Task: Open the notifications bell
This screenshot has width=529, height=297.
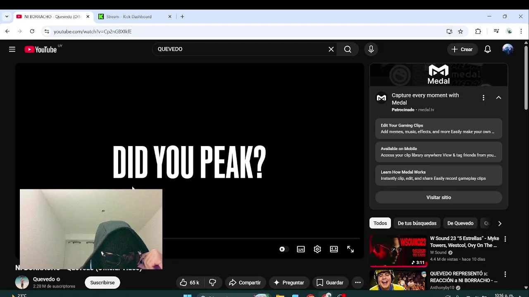Action: [x=488, y=49]
